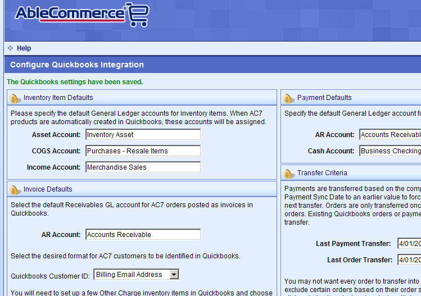Click the Cash Account label
This screenshot has width=421, height=296.
coord(331,151)
